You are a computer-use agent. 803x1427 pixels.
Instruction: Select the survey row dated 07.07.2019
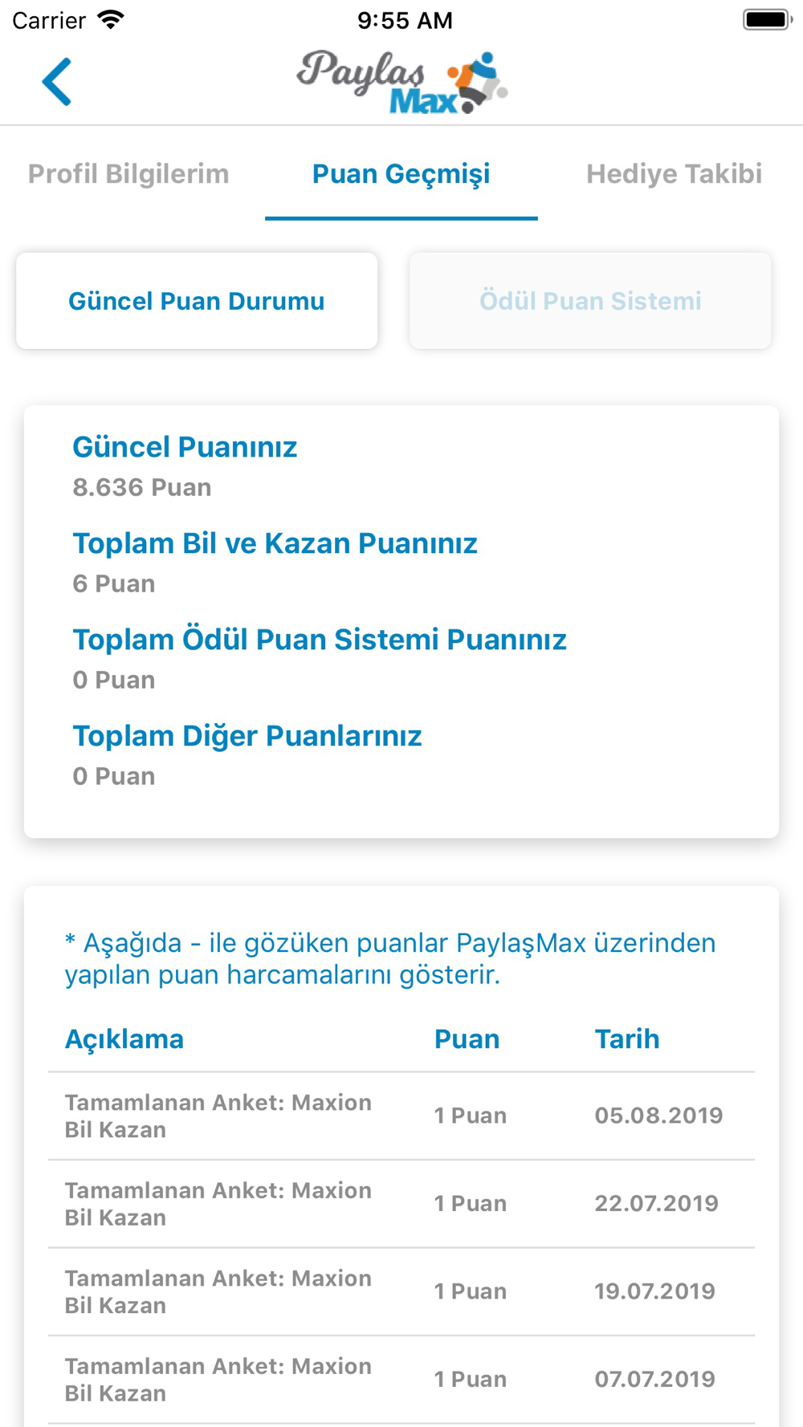tap(401, 1380)
